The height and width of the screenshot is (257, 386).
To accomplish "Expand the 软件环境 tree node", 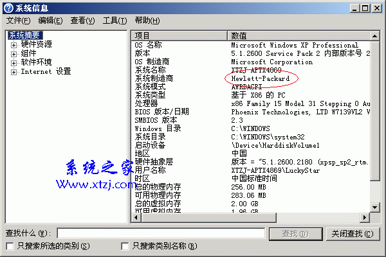I will [14, 63].
